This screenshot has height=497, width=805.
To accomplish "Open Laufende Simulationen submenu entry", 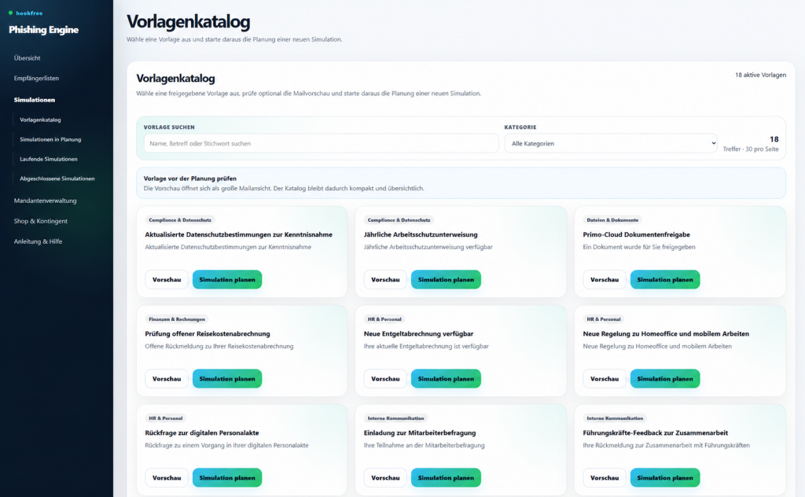I will (49, 159).
